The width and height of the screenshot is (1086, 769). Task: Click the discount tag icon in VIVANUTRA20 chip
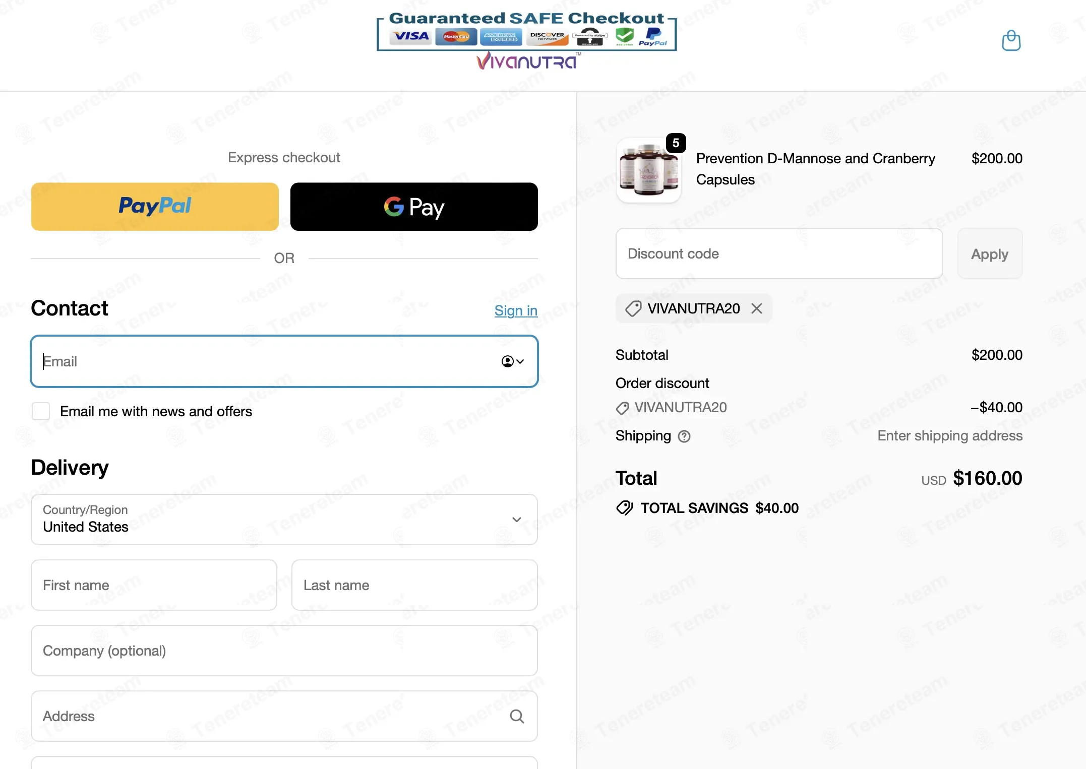point(633,308)
